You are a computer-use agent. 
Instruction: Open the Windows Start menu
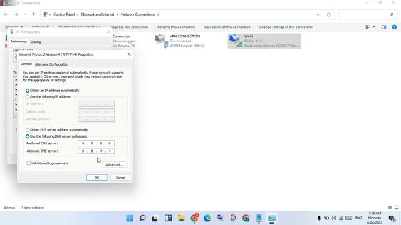coord(130,218)
